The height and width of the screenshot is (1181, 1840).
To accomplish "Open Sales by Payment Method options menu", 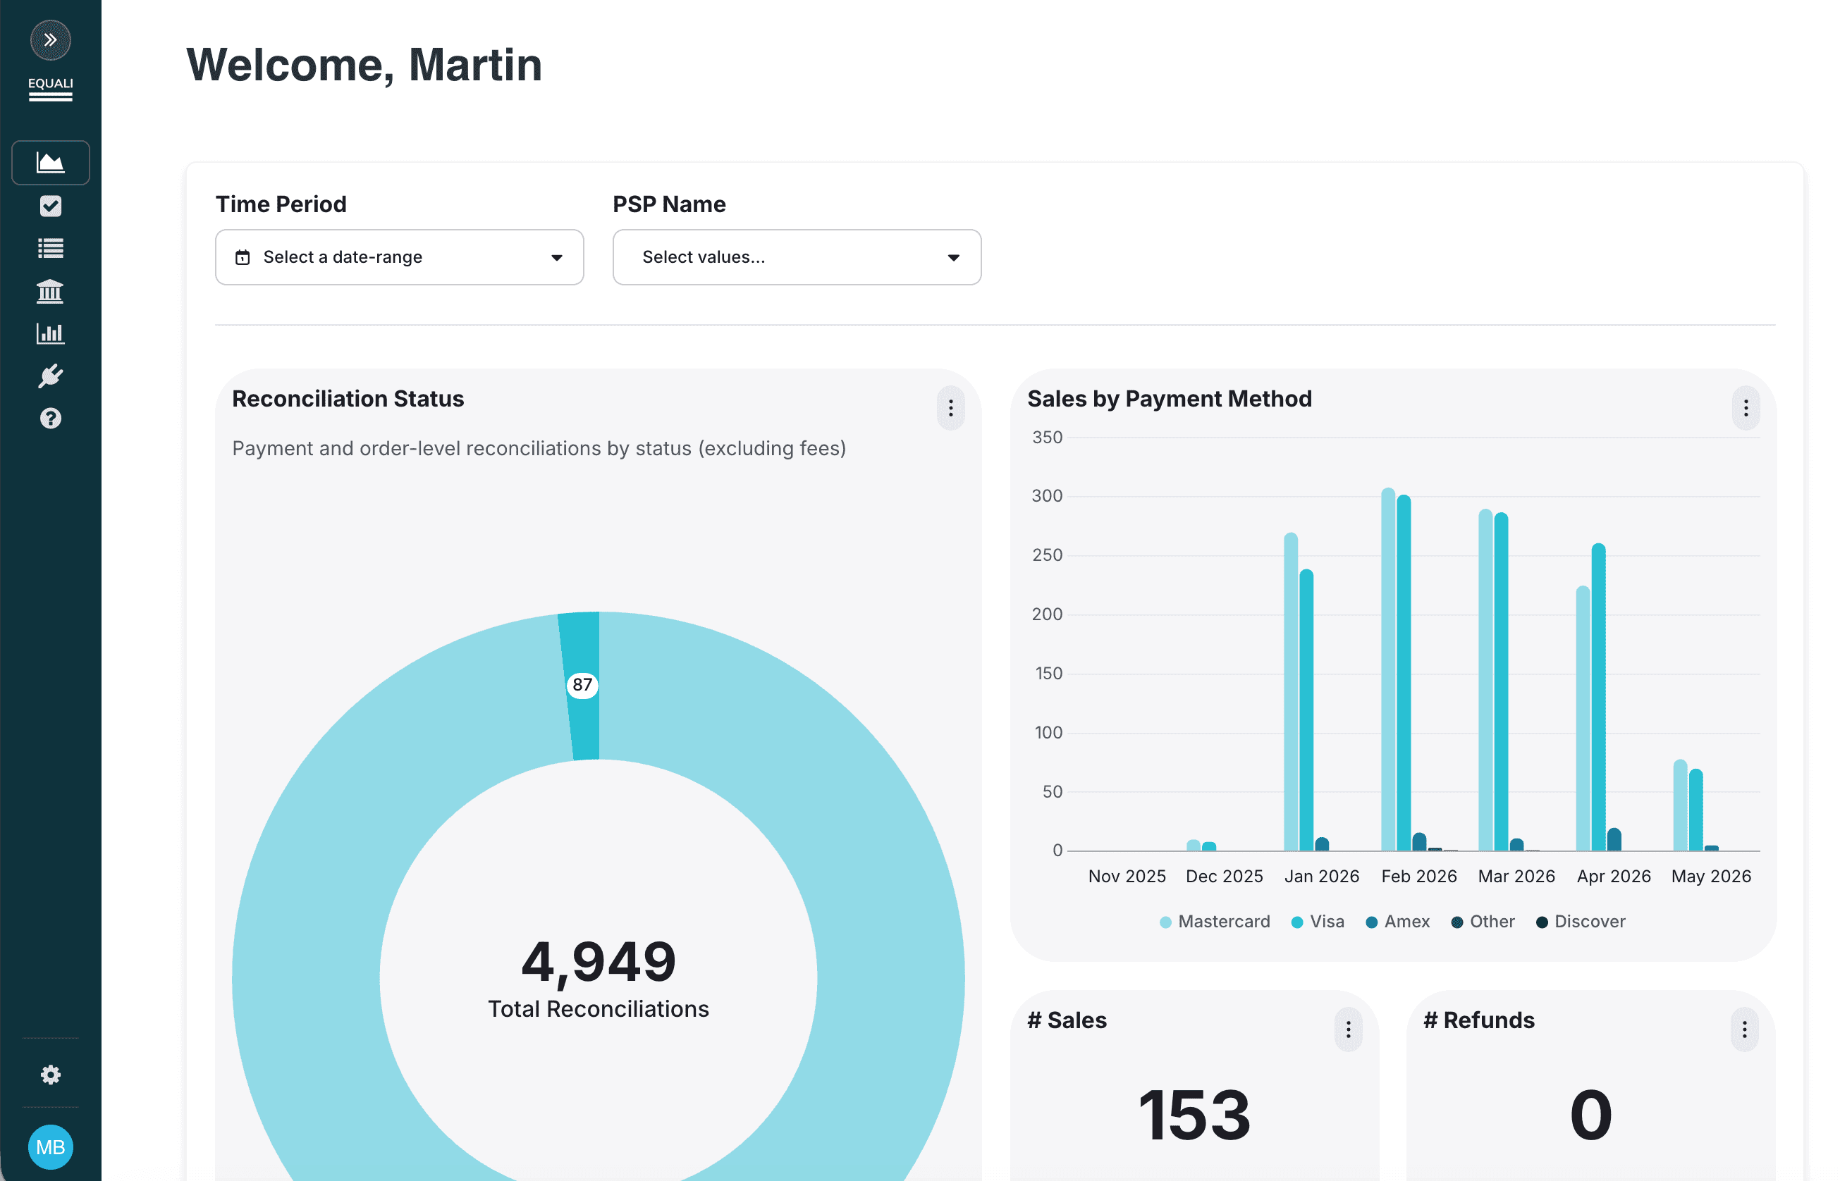I will coord(1746,408).
